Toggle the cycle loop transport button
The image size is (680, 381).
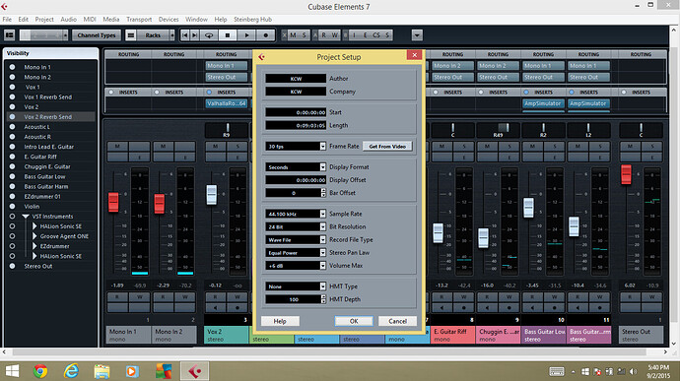click(209, 35)
